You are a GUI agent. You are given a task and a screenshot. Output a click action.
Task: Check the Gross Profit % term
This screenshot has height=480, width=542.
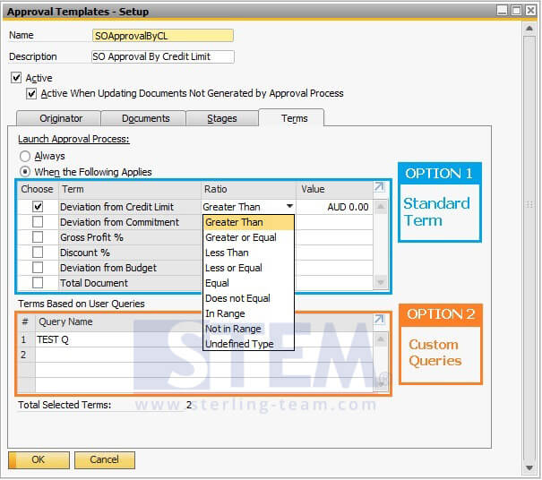pyautogui.click(x=38, y=237)
